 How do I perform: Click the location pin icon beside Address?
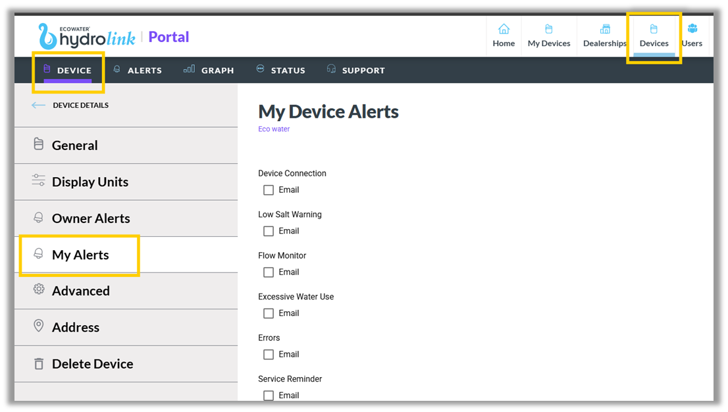click(38, 327)
